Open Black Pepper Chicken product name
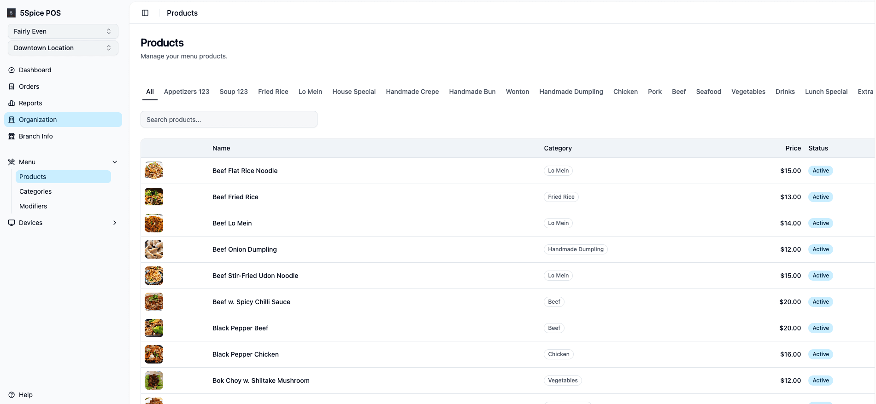This screenshot has height=404, width=876. click(x=246, y=354)
